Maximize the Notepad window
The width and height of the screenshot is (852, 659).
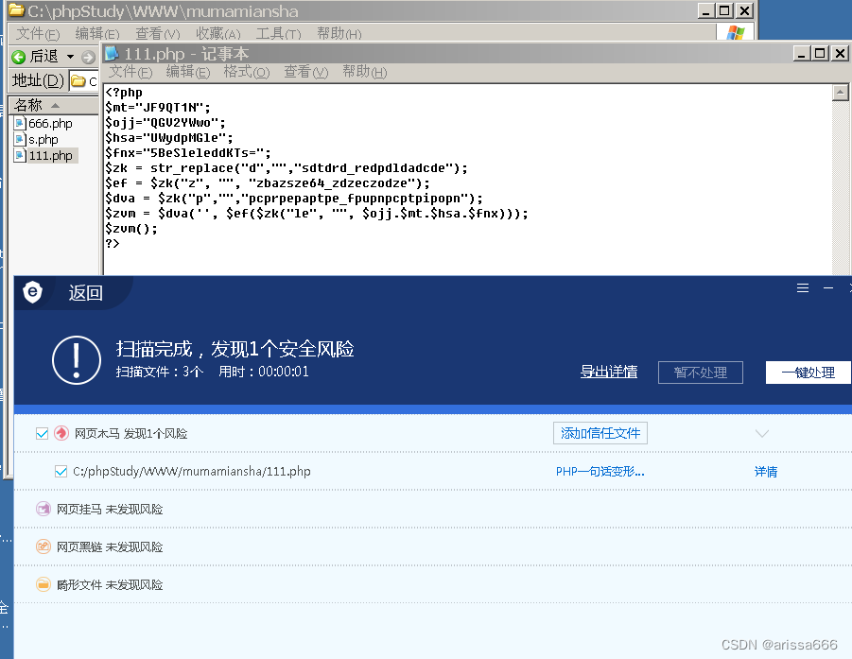[820, 53]
